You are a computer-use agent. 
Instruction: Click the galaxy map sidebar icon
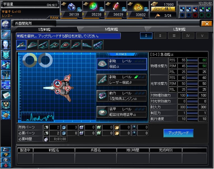(6, 34)
